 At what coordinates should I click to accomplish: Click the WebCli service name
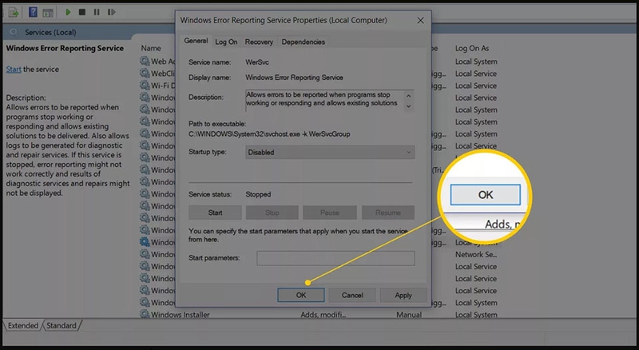pos(163,74)
